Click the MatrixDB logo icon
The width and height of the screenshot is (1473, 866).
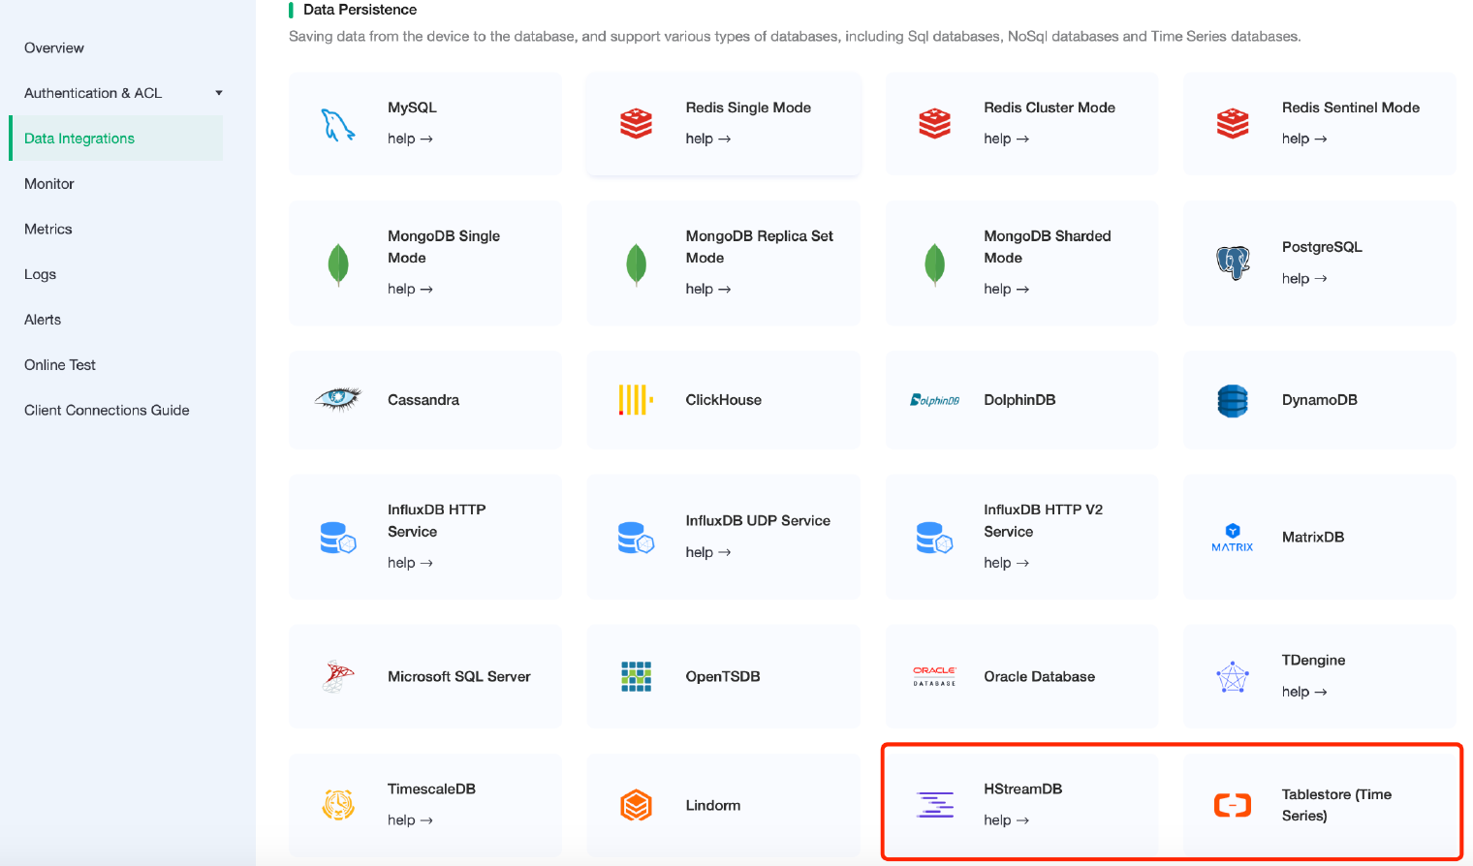click(x=1233, y=538)
